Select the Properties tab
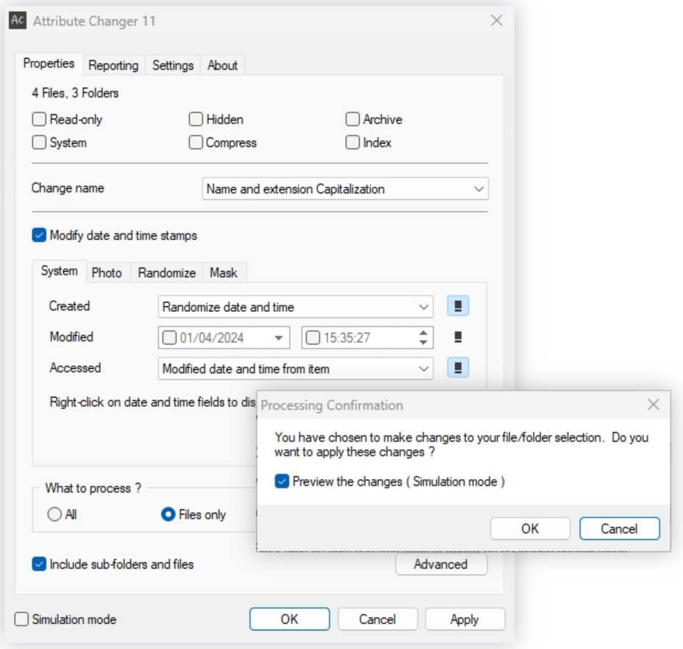Image resolution: width=683 pixels, height=649 pixels. click(49, 63)
